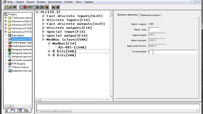Screen dimensions: 203x114
Task: Click the horizontal scrollbar in message pane
Action: (x=118, y=111)
